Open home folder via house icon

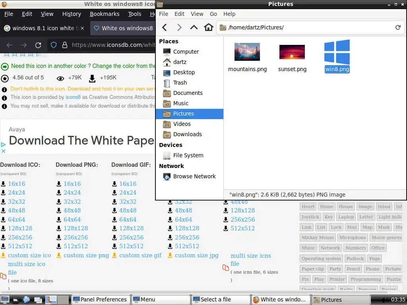[x=208, y=27]
